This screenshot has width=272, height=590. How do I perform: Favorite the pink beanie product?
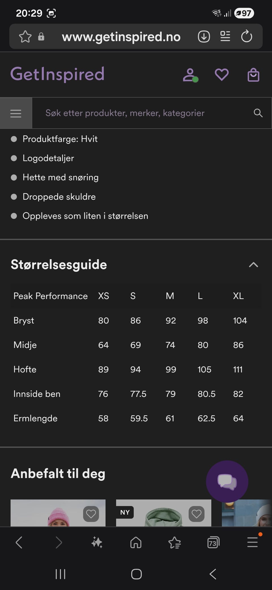[91, 514]
